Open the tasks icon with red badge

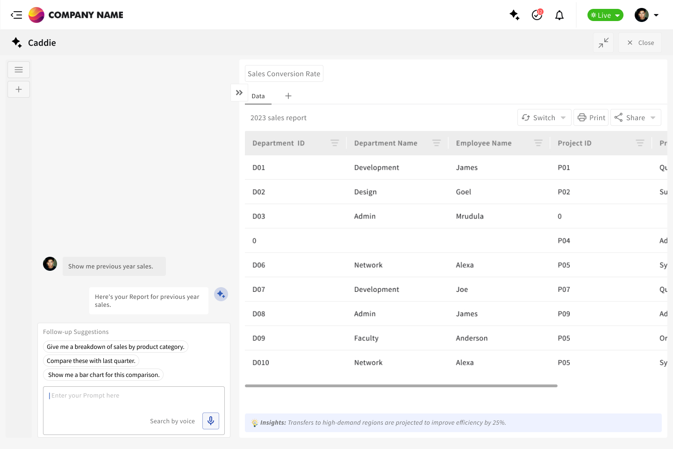coord(537,15)
